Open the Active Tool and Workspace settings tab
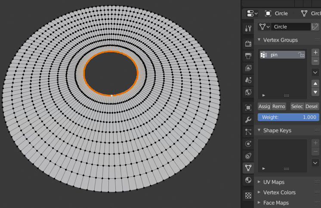This screenshot has height=208, width=321. coord(248,28)
